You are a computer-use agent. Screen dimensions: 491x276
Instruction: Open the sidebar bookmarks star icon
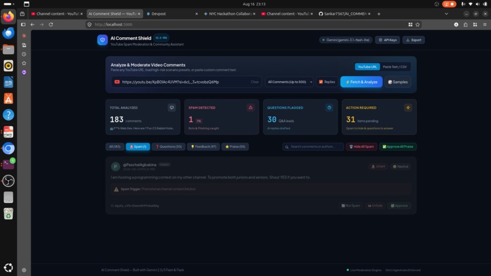[24, 63]
